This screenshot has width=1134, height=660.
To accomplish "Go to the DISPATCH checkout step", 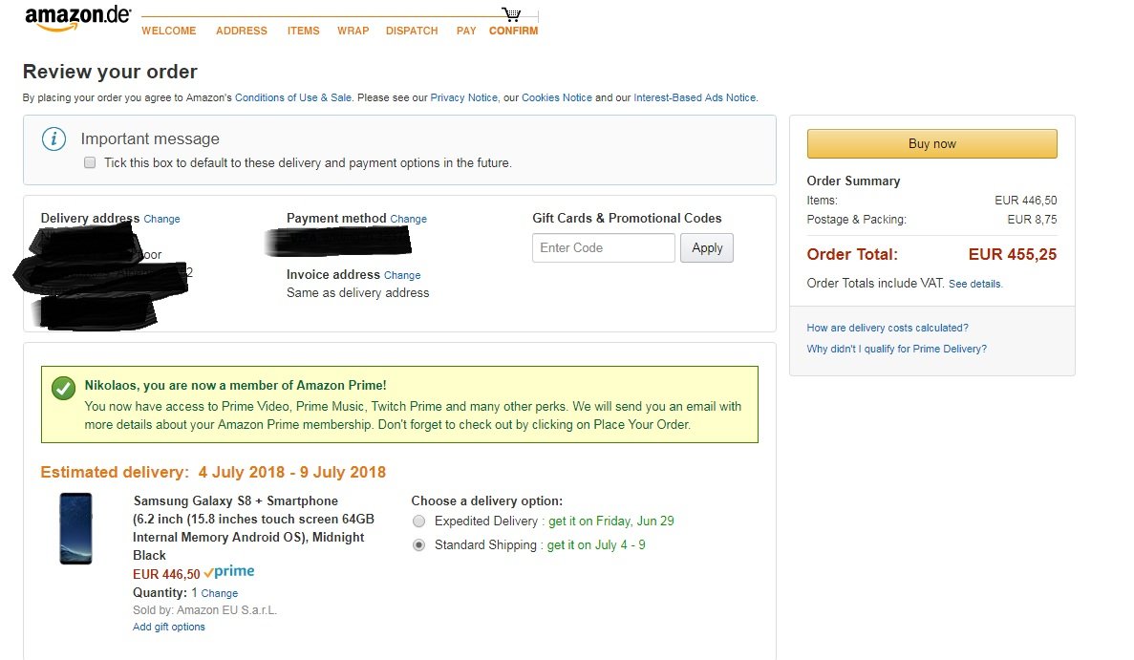I will click(x=412, y=31).
